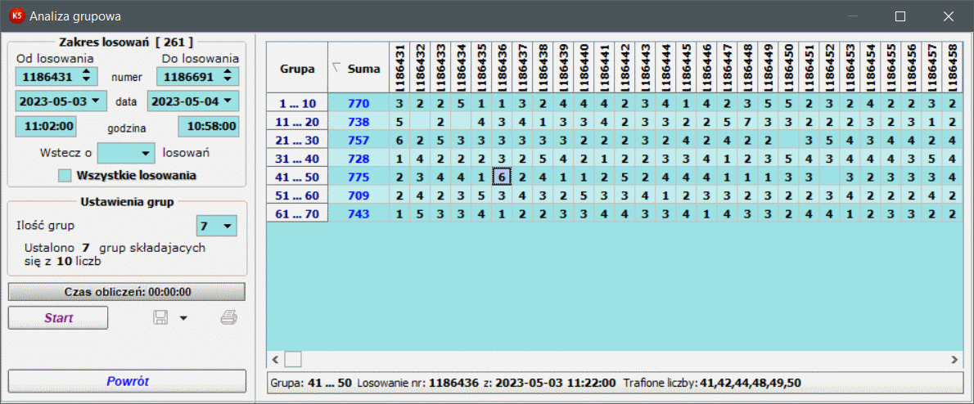Select group row 11 ... 20
This screenshot has width=974, height=404.
[298, 121]
